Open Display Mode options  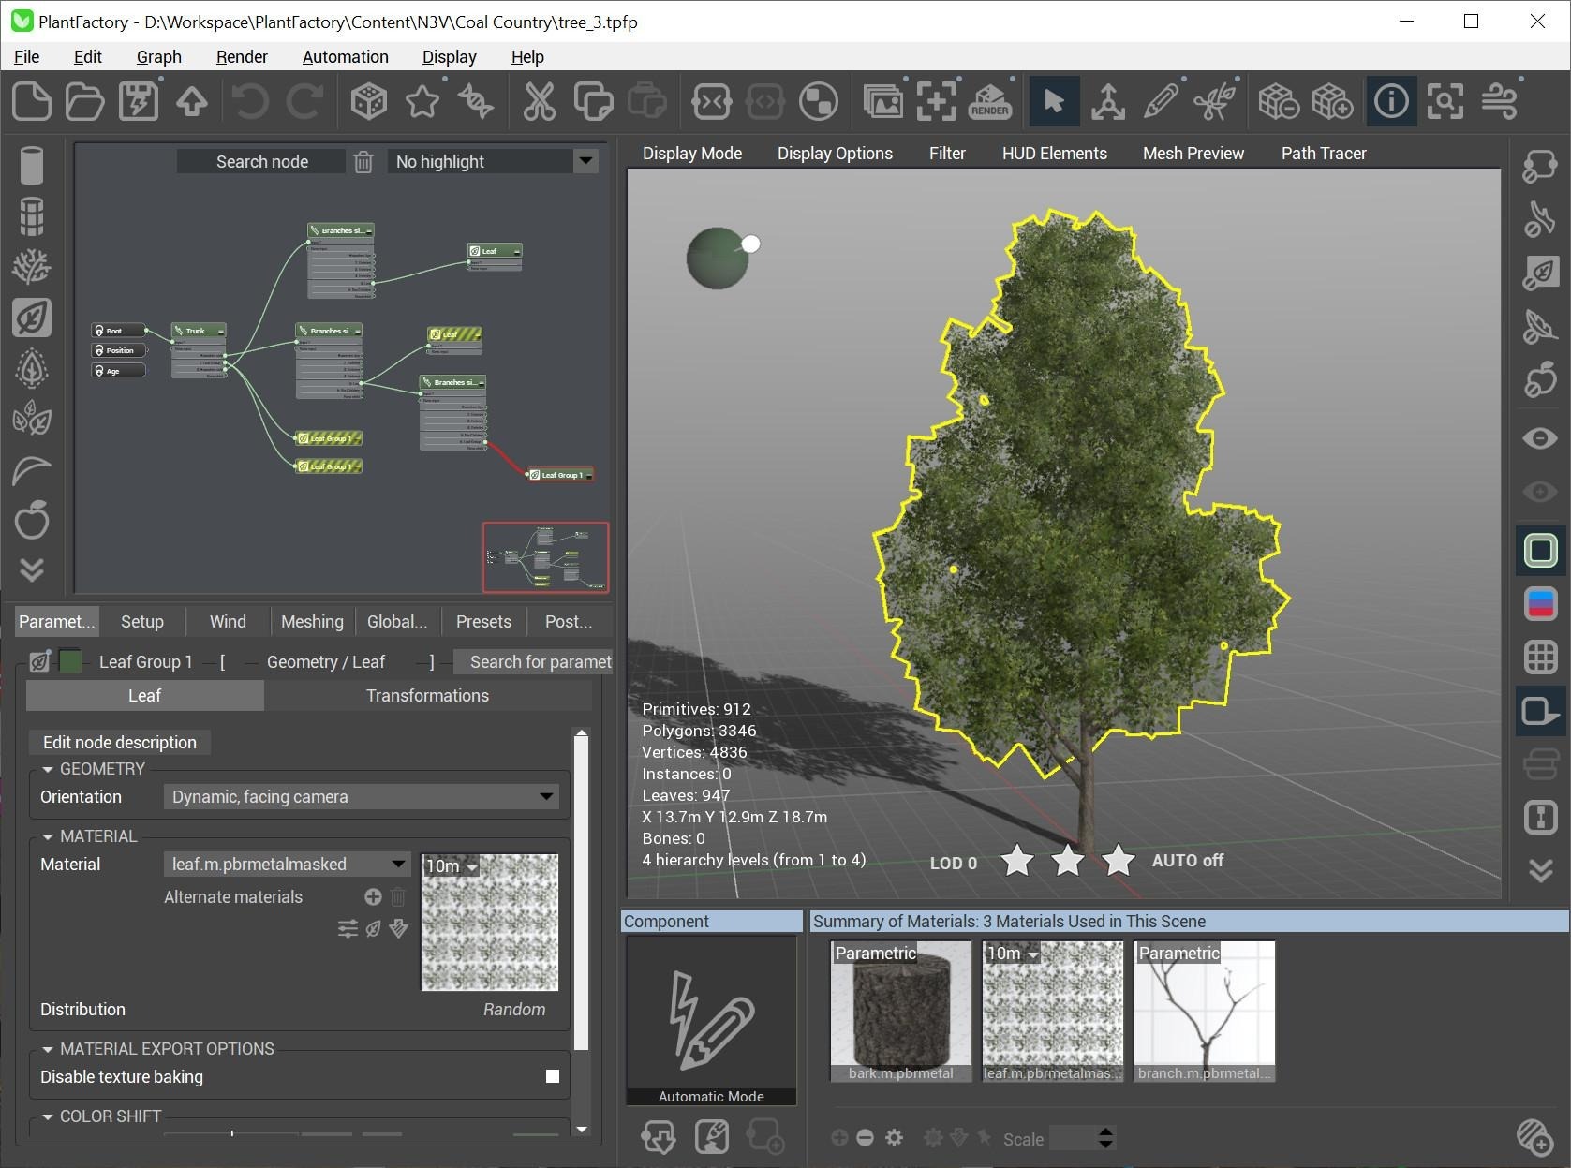pyautogui.click(x=692, y=154)
